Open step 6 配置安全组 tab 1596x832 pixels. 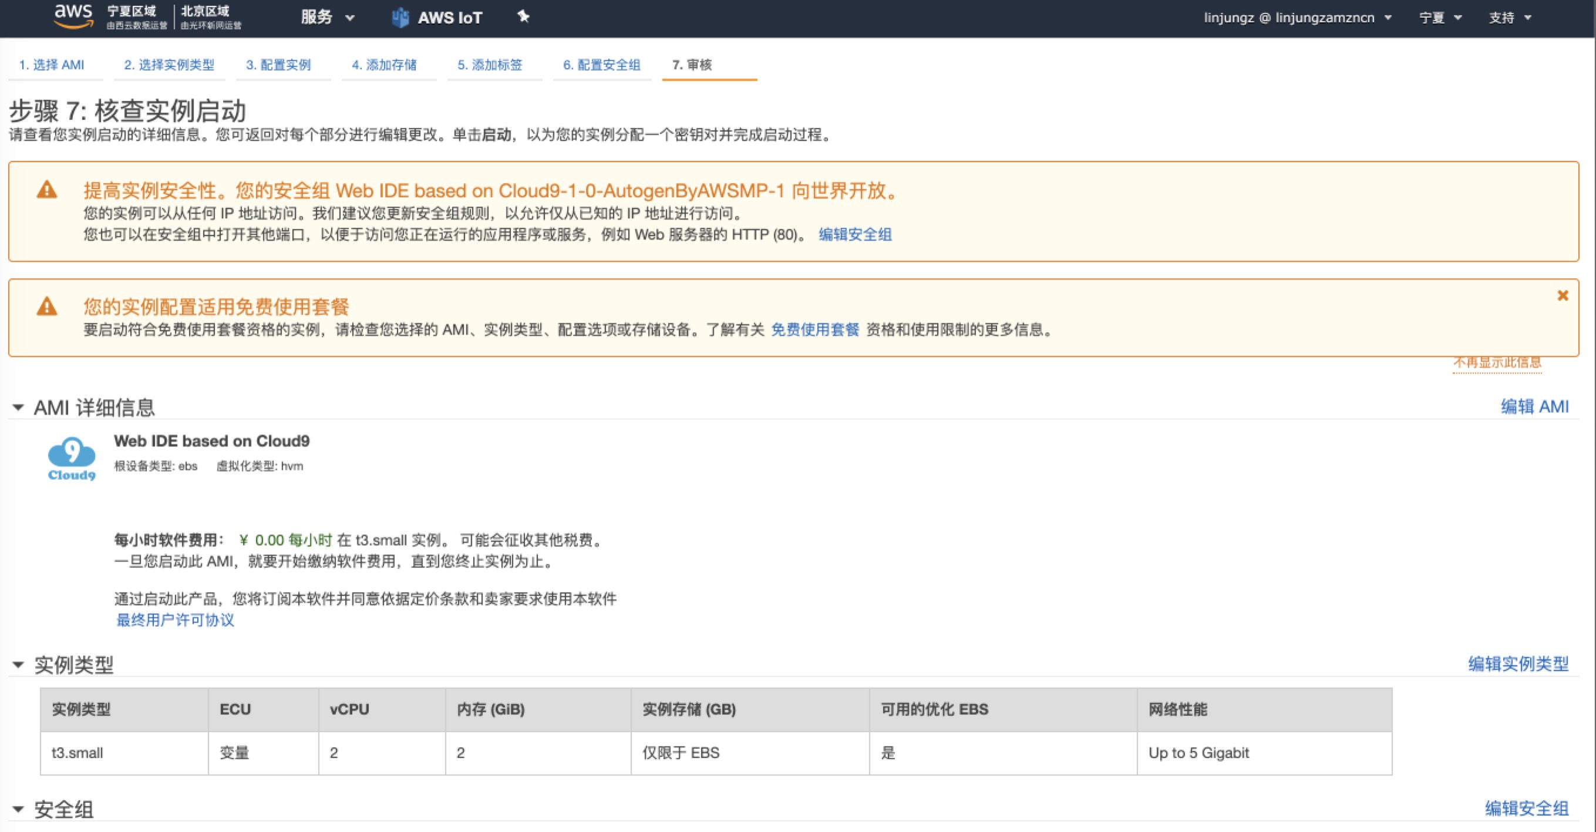(601, 65)
